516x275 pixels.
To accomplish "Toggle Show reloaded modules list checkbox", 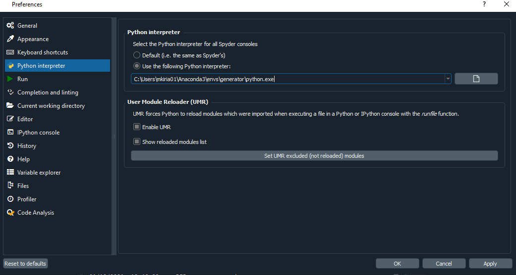I will click(137, 142).
